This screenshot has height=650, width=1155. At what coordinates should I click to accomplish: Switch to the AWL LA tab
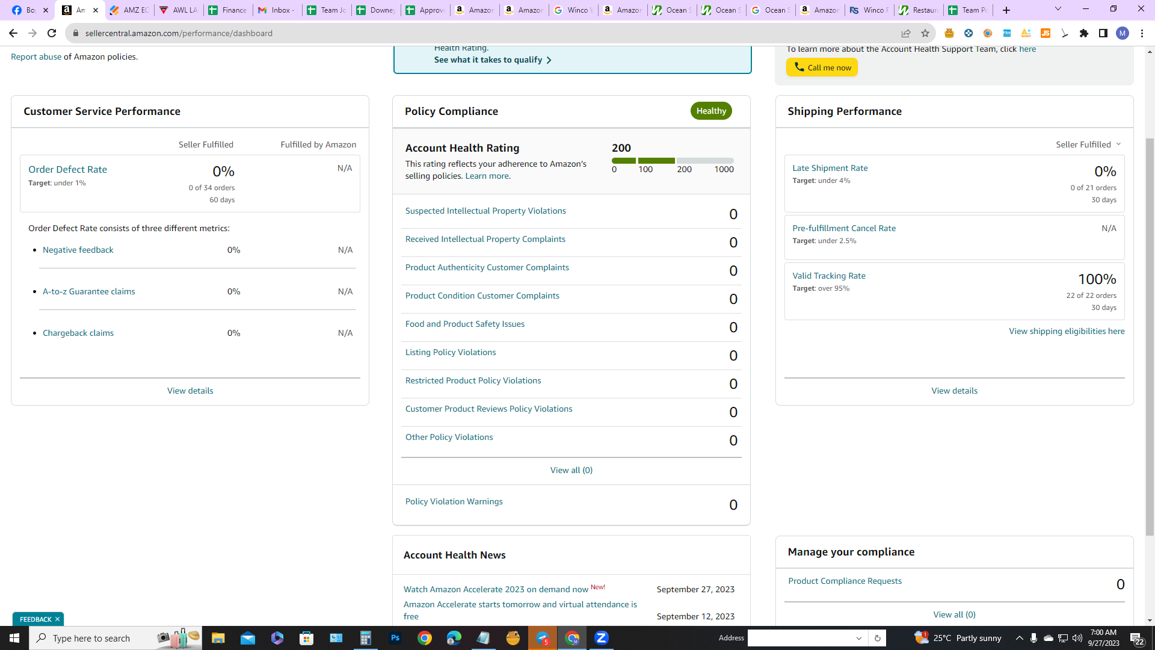[179, 10]
